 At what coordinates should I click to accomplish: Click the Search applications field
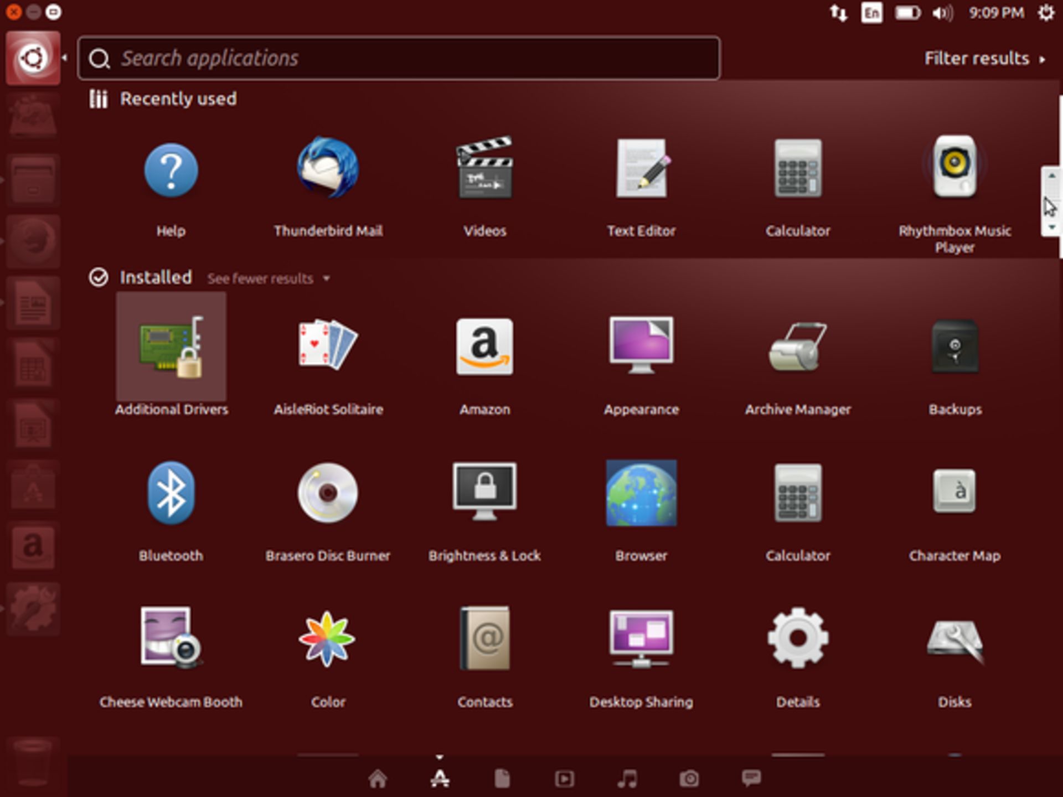click(399, 58)
